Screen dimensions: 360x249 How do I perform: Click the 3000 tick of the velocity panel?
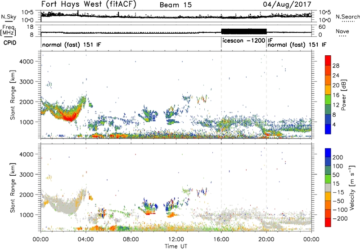(x=27, y=174)
